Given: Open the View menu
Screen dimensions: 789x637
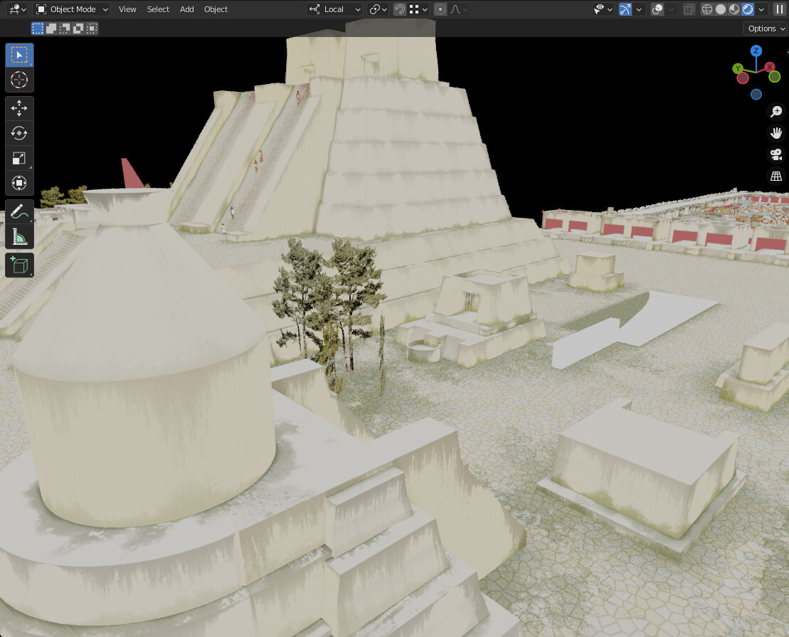Looking at the screenshot, I should 127,9.
